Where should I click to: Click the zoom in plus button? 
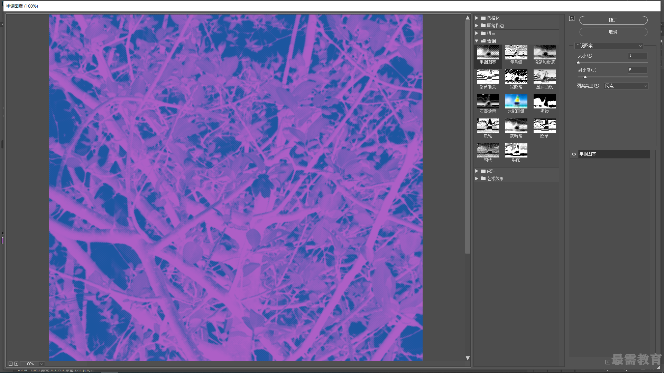tap(16, 364)
